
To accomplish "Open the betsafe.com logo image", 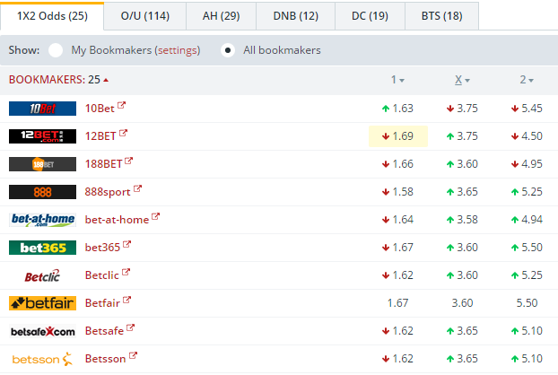I will point(42,331).
